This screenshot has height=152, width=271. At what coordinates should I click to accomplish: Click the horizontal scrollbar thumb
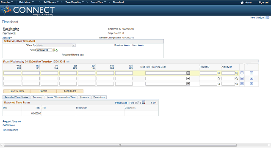pyautogui.click(x=120, y=145)
